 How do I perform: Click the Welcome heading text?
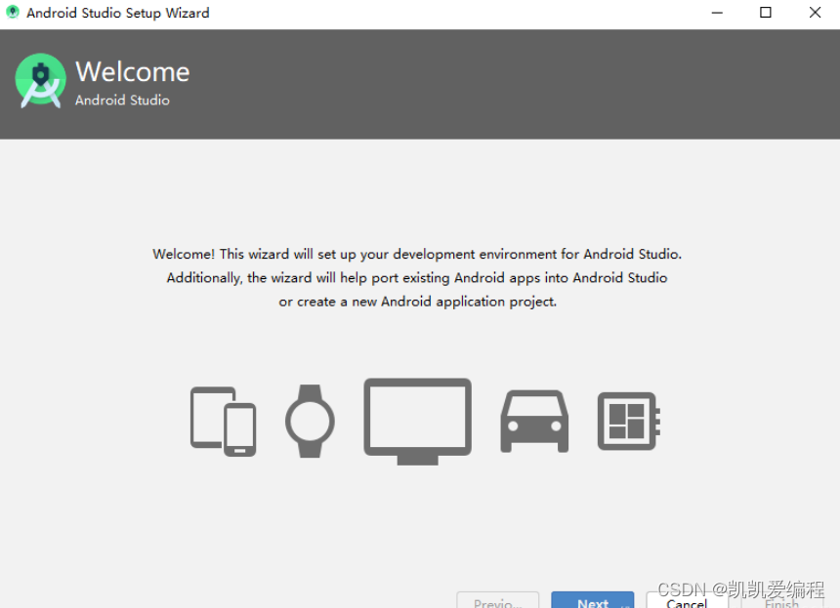coord(132,71)
